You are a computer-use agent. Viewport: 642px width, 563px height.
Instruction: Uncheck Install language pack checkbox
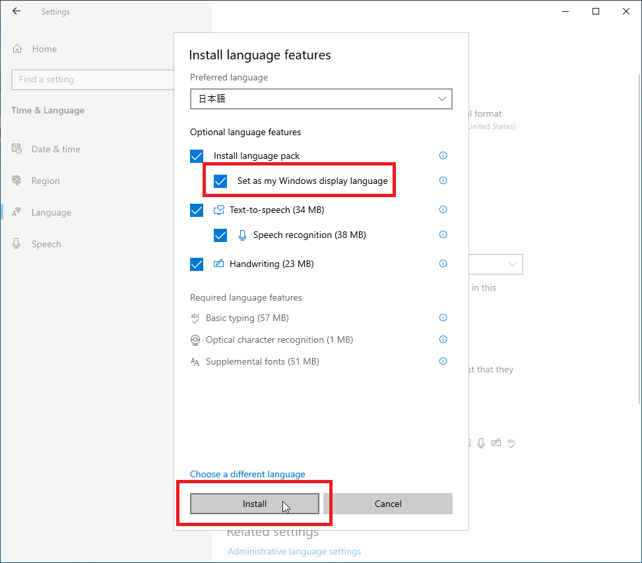[197, 156]
